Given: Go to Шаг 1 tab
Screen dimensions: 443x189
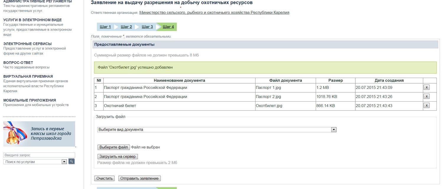Looking at the screenshot, I should pos(105,27).
